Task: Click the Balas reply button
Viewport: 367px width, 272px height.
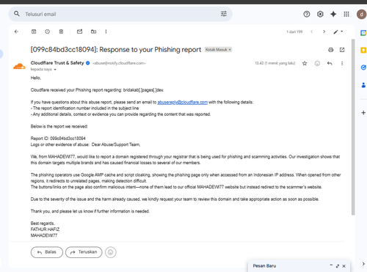Action: click(x=47, y=252)
